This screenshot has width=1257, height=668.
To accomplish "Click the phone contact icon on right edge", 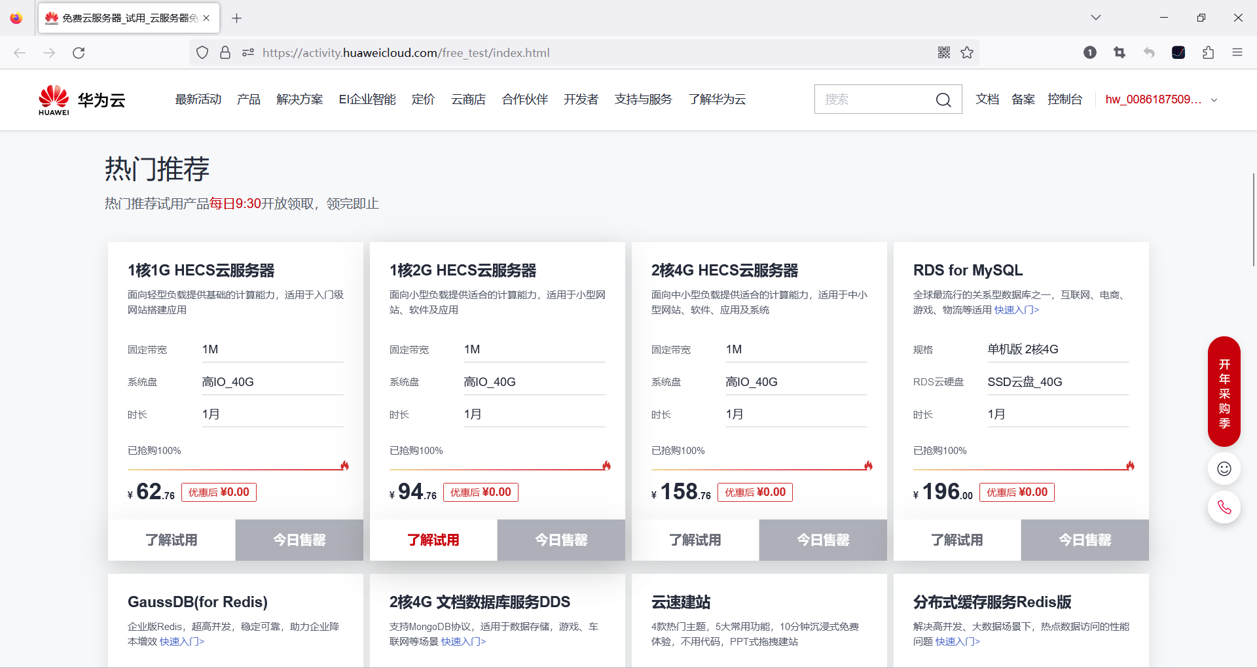I will [x=1224, y=507].
